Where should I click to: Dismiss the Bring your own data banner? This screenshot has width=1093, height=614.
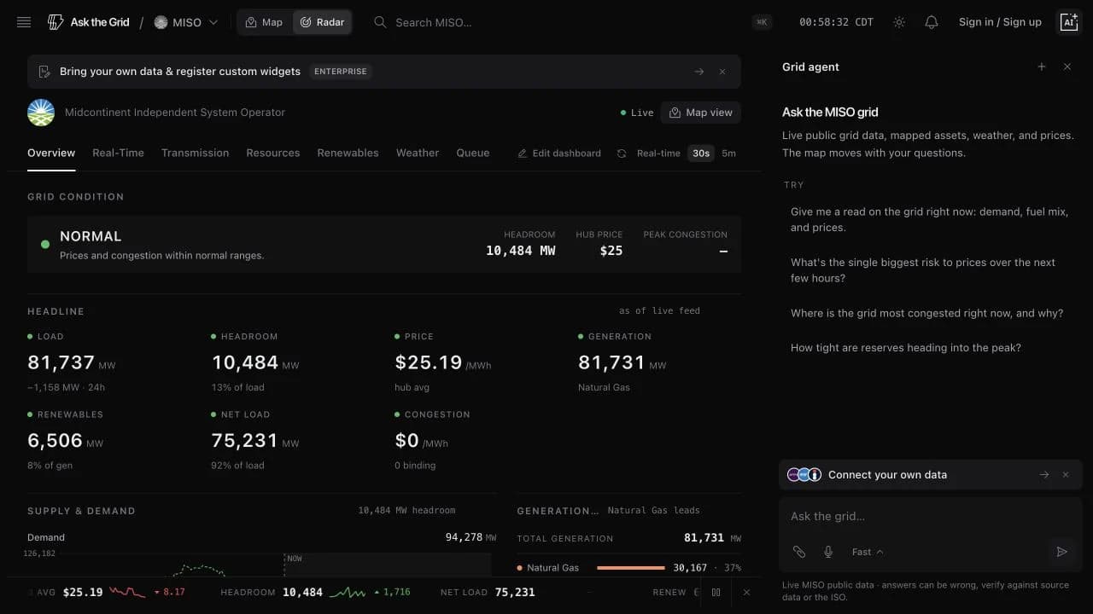pyautogui.click(x=722, y=72)
